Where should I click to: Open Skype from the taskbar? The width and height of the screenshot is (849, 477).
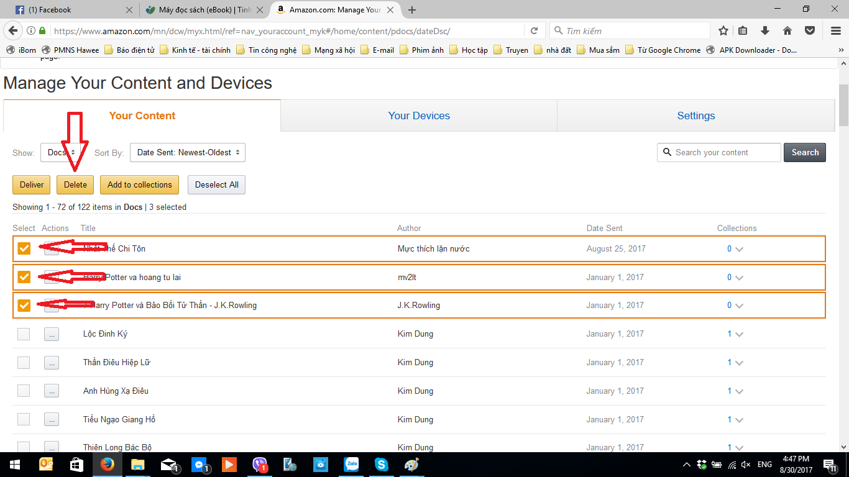pyautogui.click(x=382, y=465)
